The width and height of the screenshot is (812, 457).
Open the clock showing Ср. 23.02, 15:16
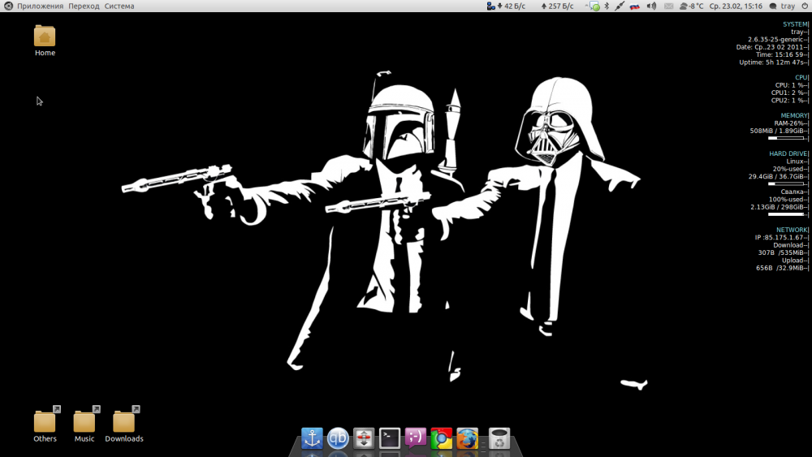736,6
